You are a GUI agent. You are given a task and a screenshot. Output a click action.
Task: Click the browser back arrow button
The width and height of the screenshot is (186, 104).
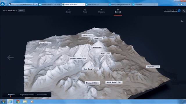click(x=3, y=4)
